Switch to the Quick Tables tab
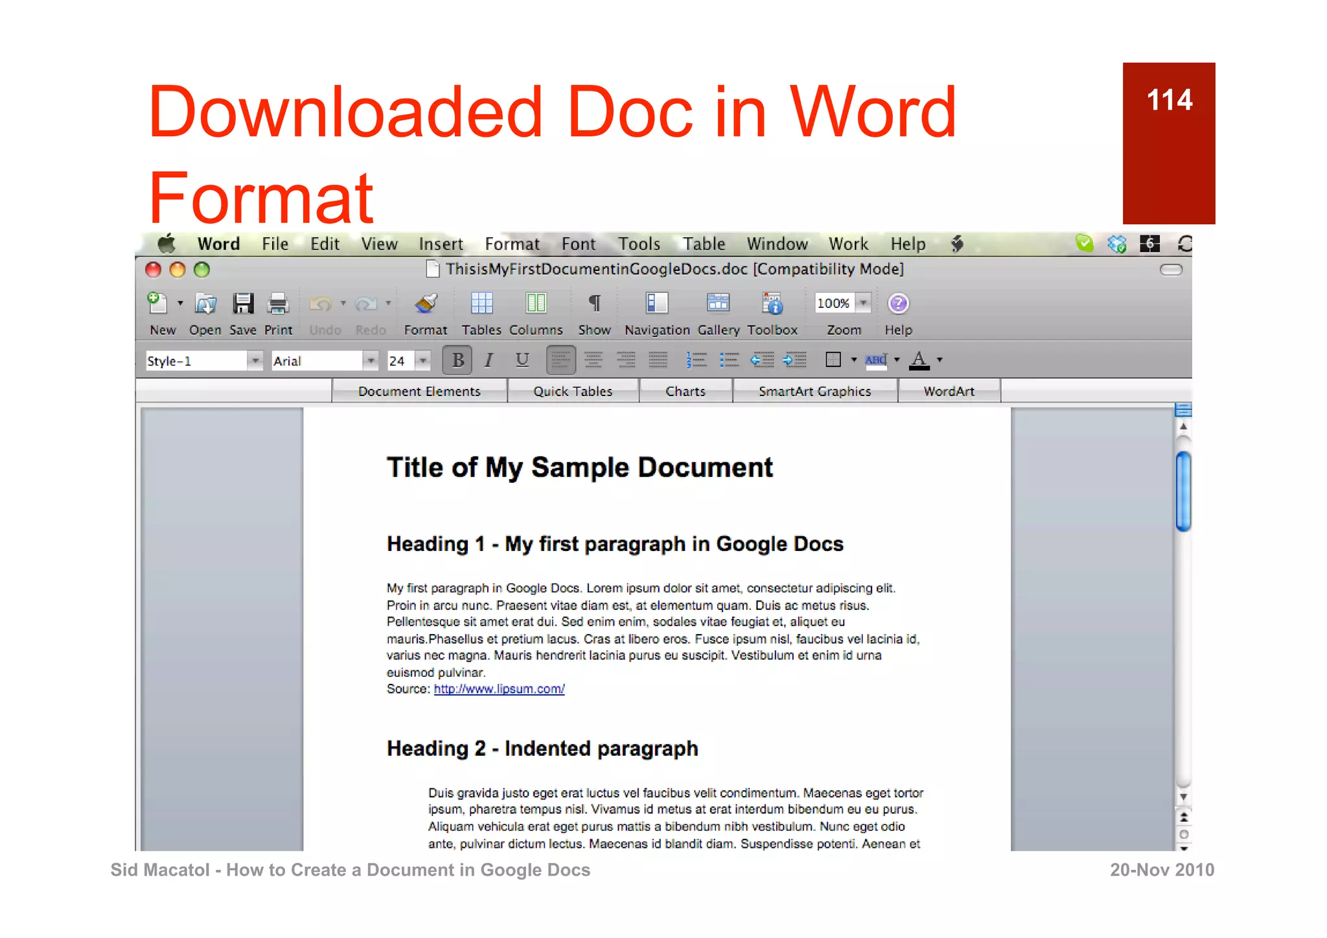 (573, 391)
